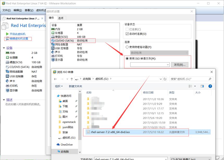The width and height of the screenshot is (224, 160).
Task: Open the 编辑(E) menu
Action: tap(17, 10)
